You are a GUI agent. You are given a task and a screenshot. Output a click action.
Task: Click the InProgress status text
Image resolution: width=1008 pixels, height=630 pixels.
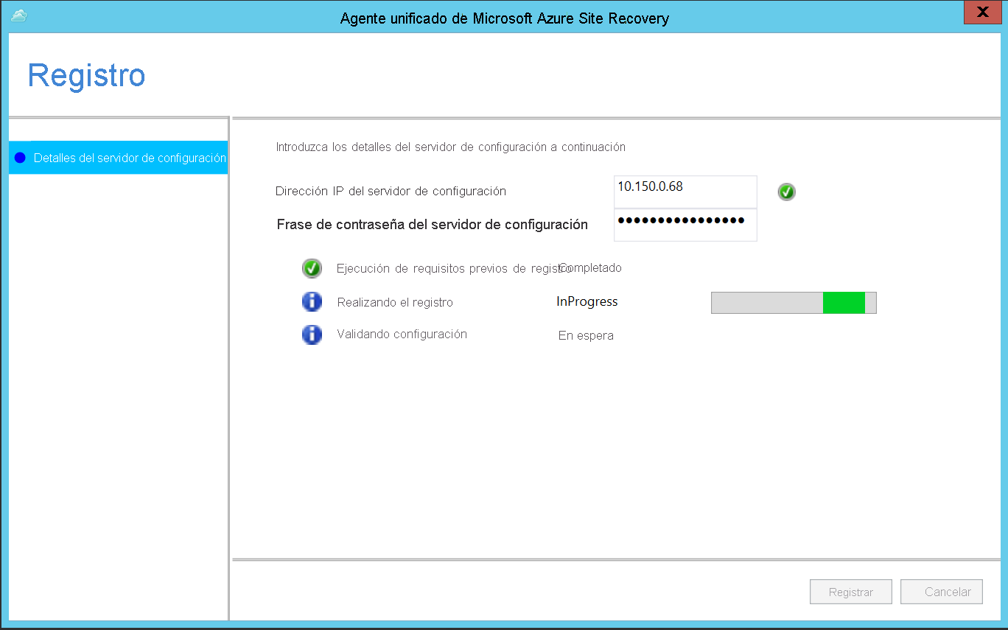(587, 301)
